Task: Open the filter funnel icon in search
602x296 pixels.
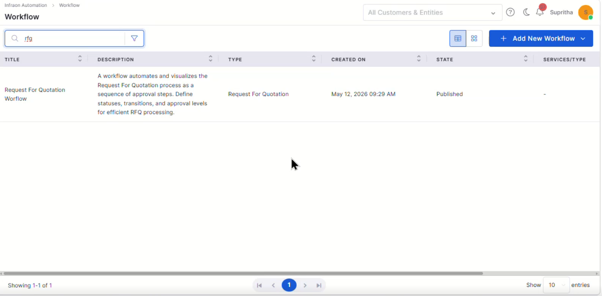Action: [134, 38]
